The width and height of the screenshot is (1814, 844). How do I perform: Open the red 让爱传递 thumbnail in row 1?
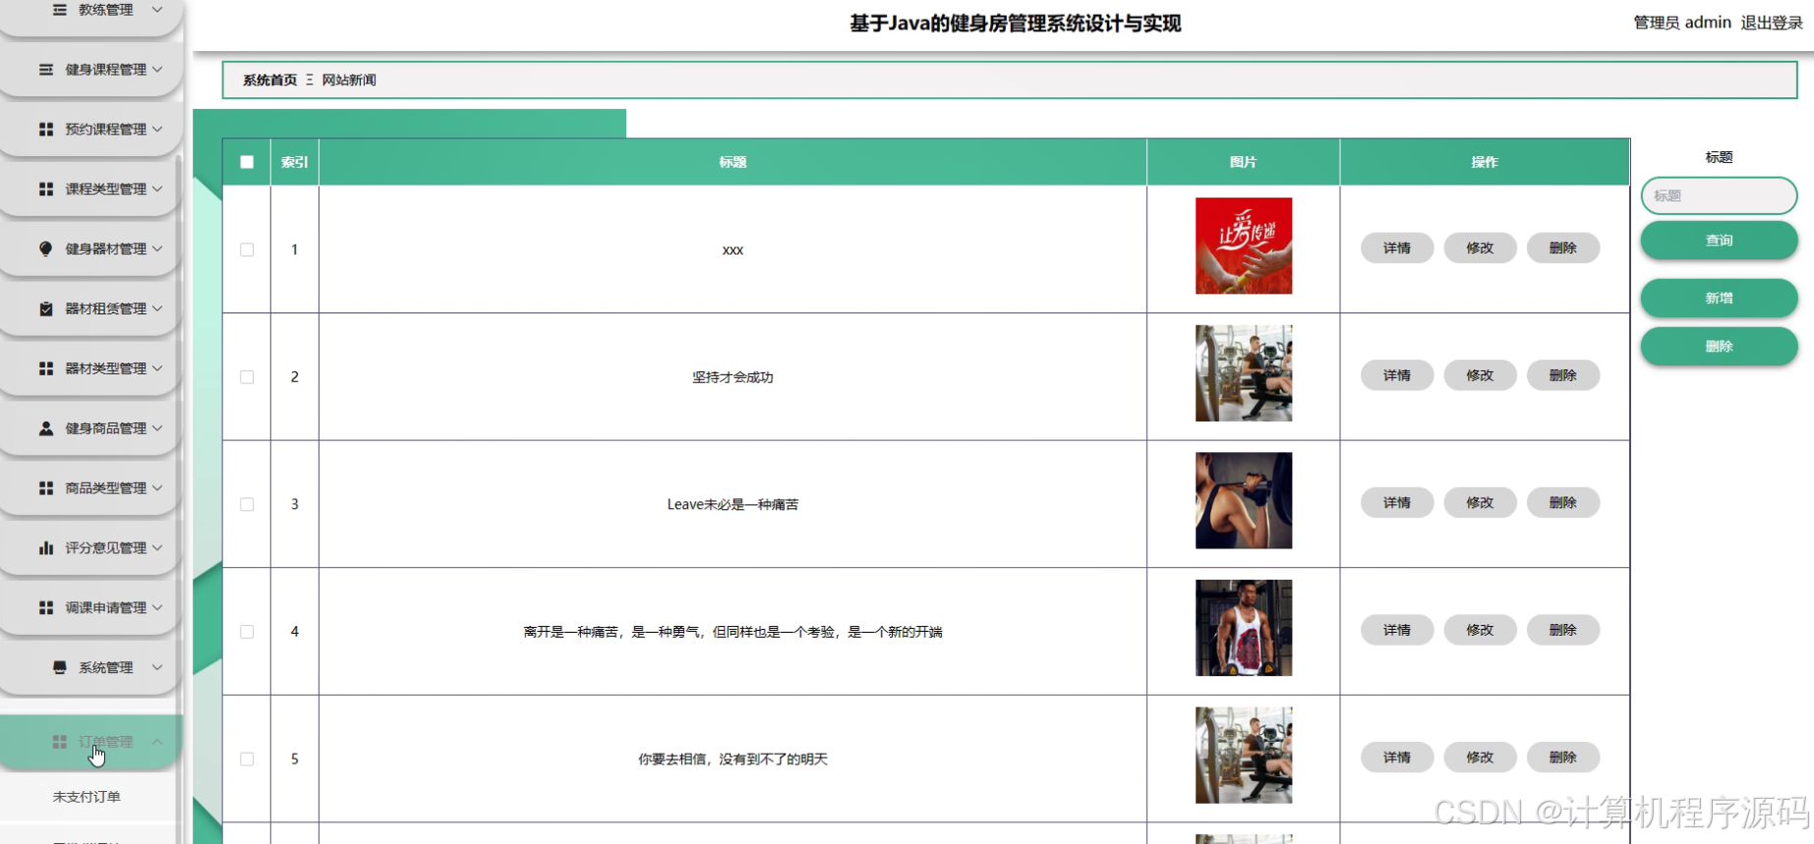pyautogui.click(x=1244, y=246)
